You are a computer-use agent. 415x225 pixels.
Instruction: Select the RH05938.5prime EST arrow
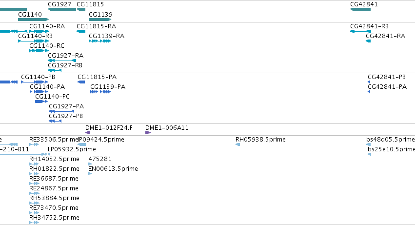pos(237,144)
